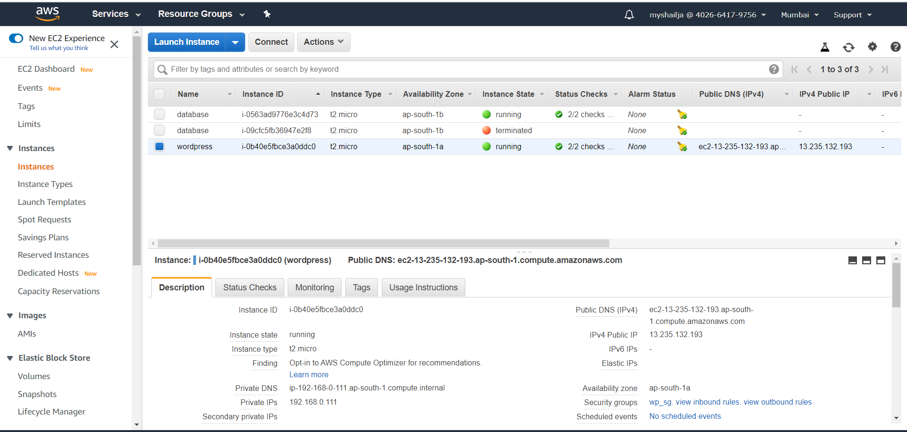Uncheck the wordpress instance checkbox
Screen dimensions: 907x432
tap(159, 146)
